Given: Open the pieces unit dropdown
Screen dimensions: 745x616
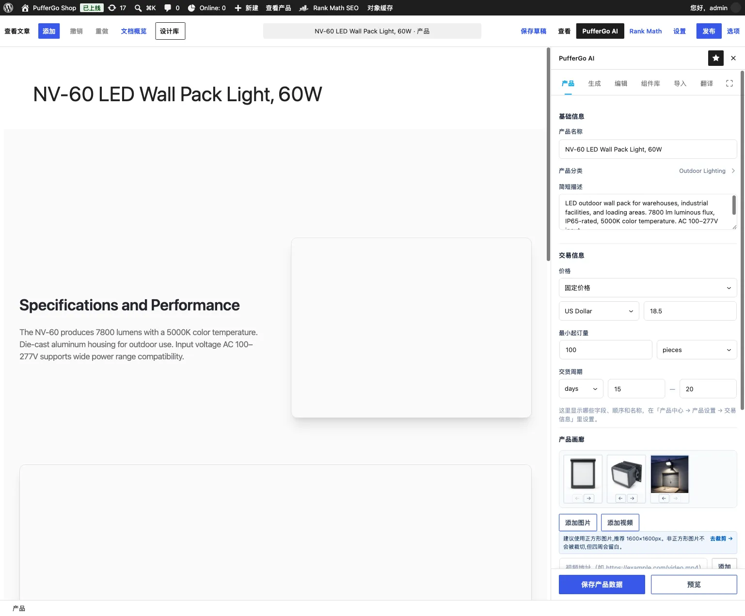Looking at the screenshot, I should [697, 350].
